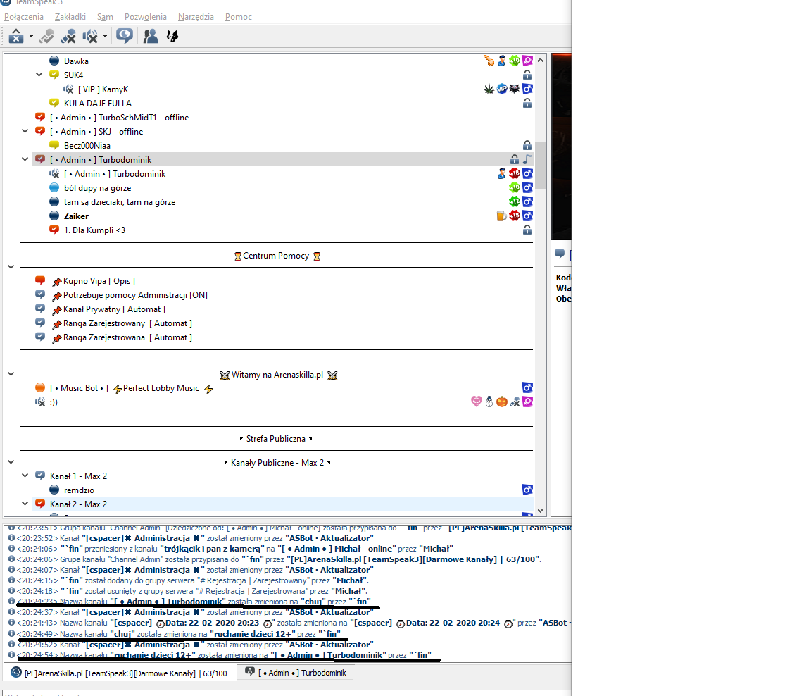Mute speakers using the toolbar icon
The height and width of the screenshot is (696, 811).
(90, 36)
